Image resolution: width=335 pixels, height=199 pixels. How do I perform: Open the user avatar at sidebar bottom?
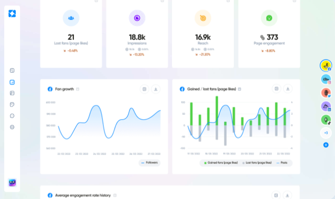click(12, 182)
